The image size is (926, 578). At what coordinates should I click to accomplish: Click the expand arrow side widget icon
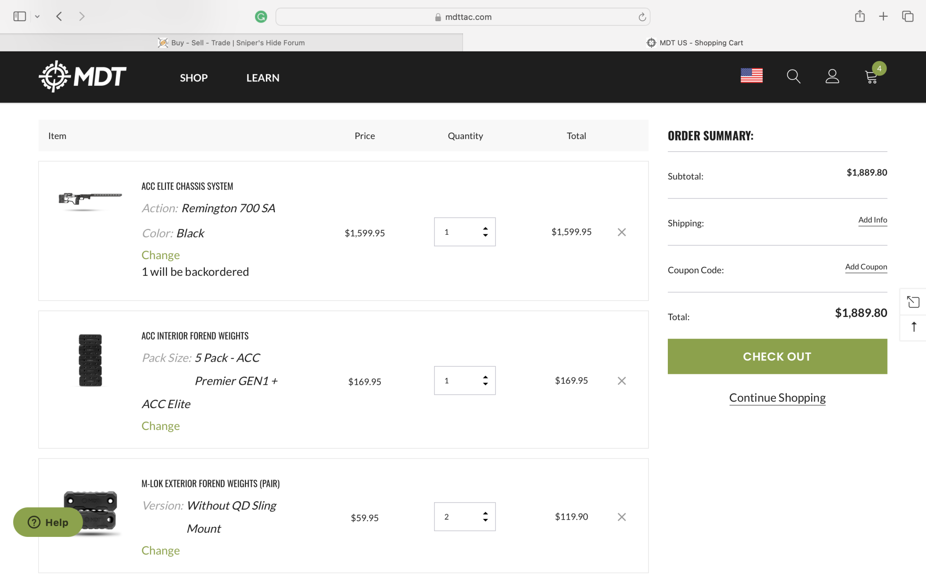(x=913, y=302)
